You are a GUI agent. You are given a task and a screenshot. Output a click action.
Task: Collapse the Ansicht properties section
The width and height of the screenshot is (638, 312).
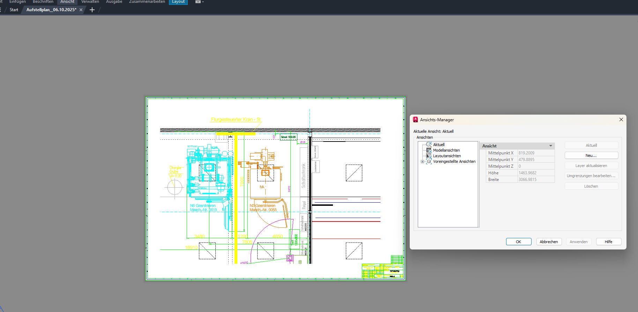(x=551, y=146)
